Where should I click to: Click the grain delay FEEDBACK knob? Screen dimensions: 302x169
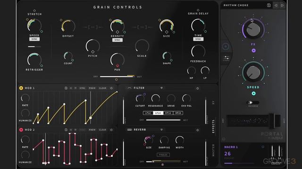[198, 52]
